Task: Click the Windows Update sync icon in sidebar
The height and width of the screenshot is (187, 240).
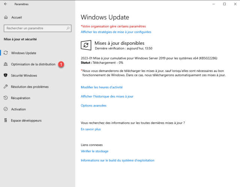Action: click(6, 53)
